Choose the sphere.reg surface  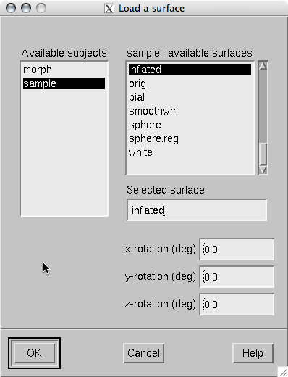(x=190, y=138)
